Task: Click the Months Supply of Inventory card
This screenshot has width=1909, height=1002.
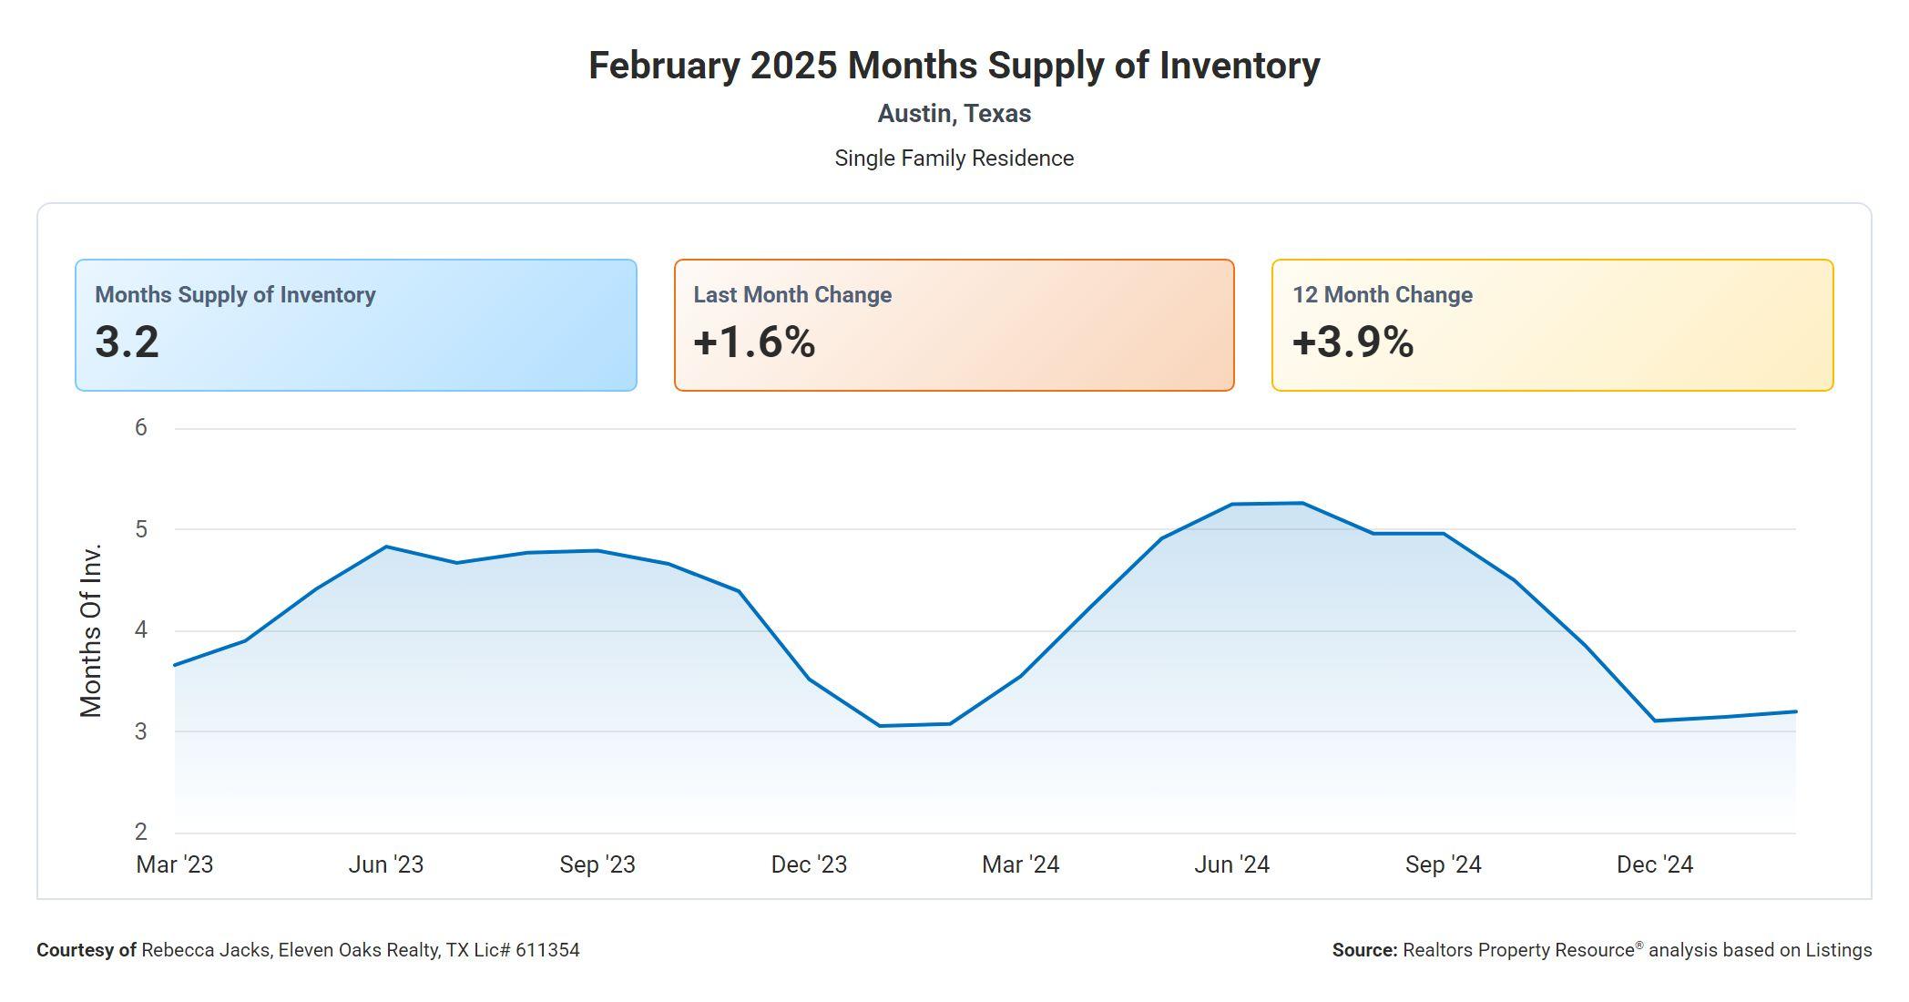Action: [355, 324]
